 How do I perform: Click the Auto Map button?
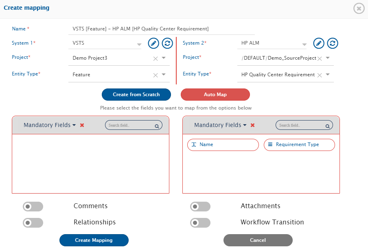coord(215,95)
